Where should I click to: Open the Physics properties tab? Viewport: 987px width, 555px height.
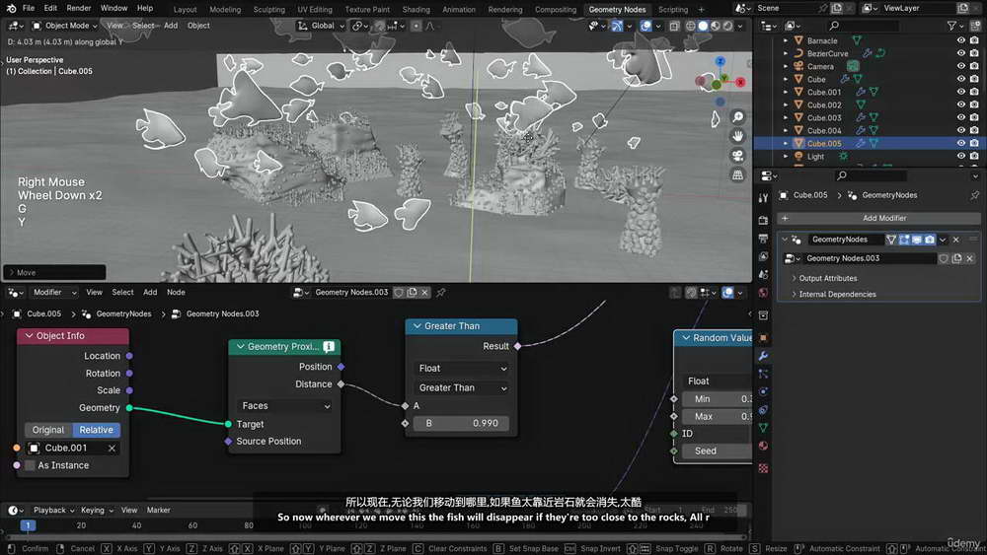764,391
